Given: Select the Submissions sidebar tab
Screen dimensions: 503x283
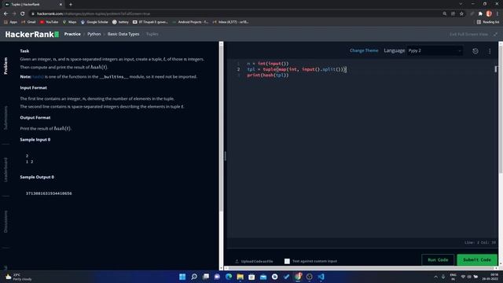Looking at the screenshot, I should tap(6, 118).
